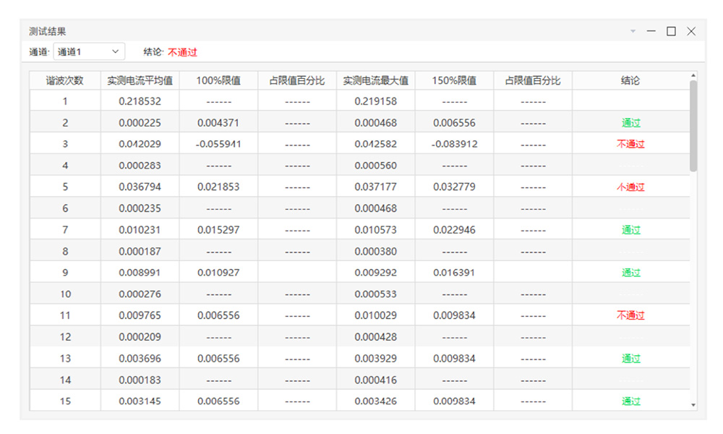This screenshot has width=723, height=434.
Task: Click the 100%限值 column header
Action: [x=218, y=81]
